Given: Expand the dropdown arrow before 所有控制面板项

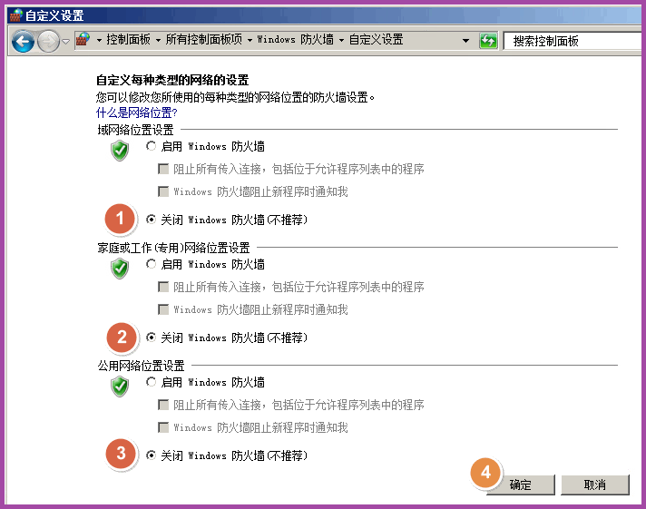Looking at the screenshot, I should (158, 41).
